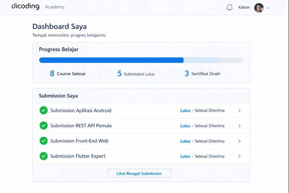Viewport: 289px width, 193px height.
Task: Click green checkmark beside Submission Flutter Expert
Action: (44, 156)
